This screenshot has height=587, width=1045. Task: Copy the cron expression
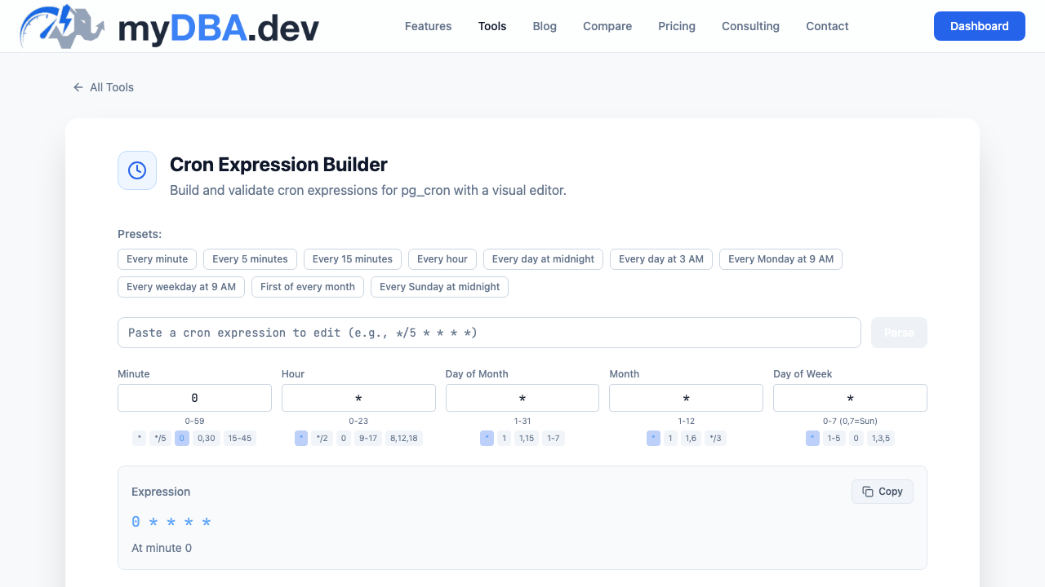pos(883,492)
